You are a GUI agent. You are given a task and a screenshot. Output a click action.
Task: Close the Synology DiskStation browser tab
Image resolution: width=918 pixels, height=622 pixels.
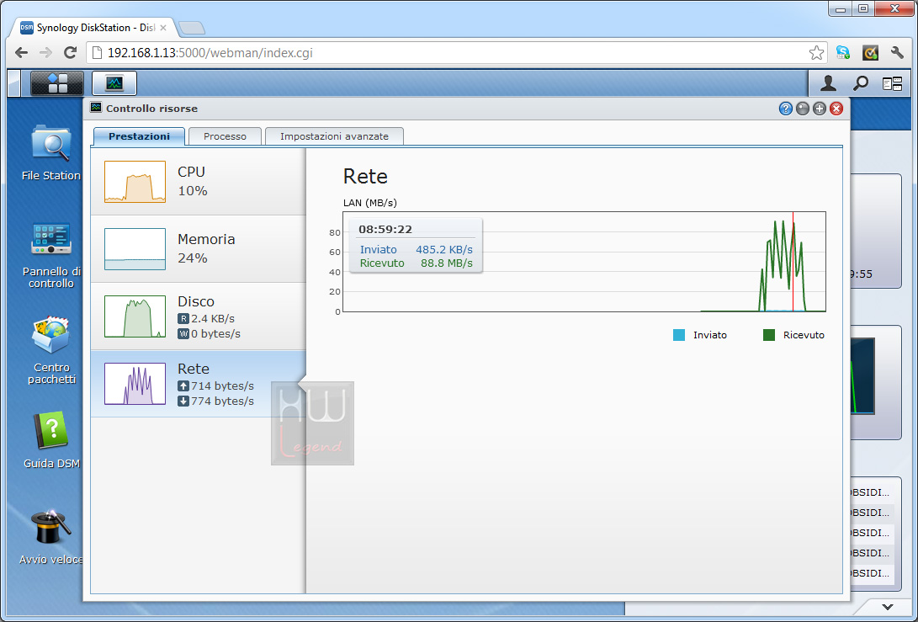pyautogui.click(x=162, y=28)
